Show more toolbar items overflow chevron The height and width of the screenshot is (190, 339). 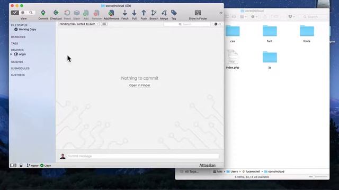[221, 13]
